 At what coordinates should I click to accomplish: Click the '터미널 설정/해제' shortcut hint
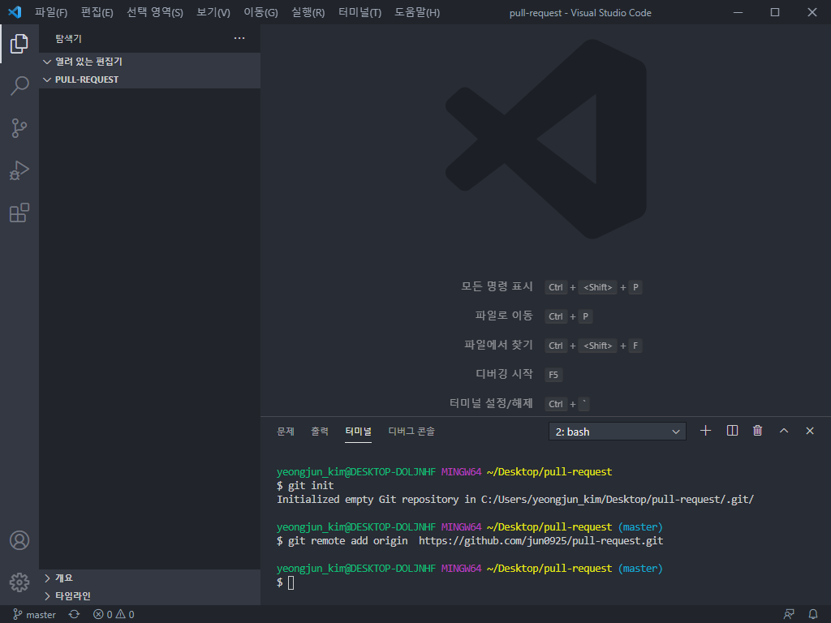coord(491,403)
